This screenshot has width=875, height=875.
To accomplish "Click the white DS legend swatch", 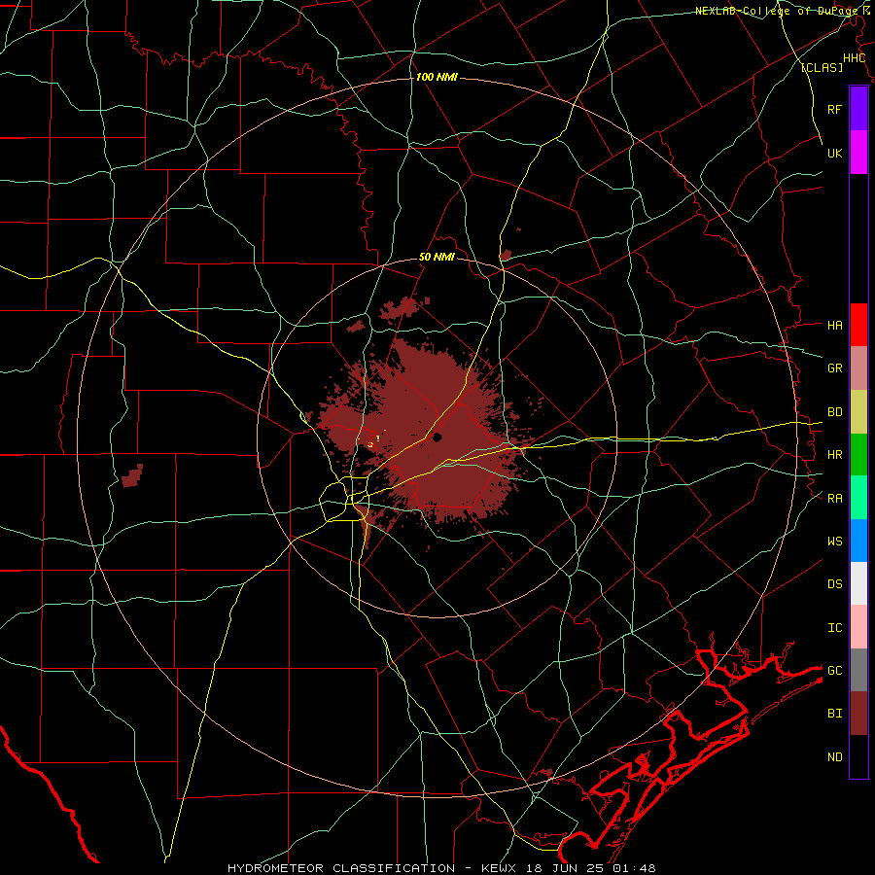I will tap(858, 583).
